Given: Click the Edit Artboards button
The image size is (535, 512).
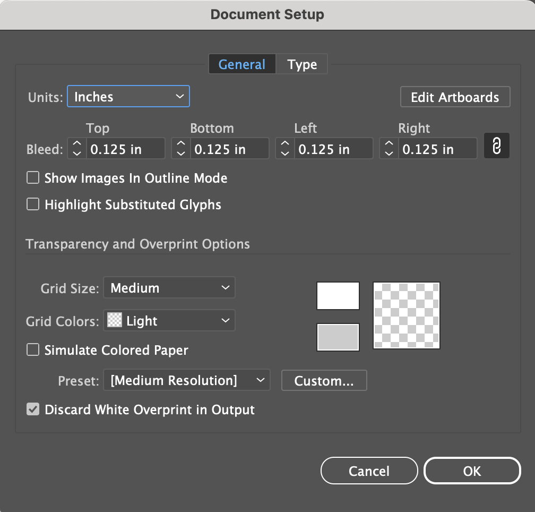Looking at the screenshot, I should (455, 97).
